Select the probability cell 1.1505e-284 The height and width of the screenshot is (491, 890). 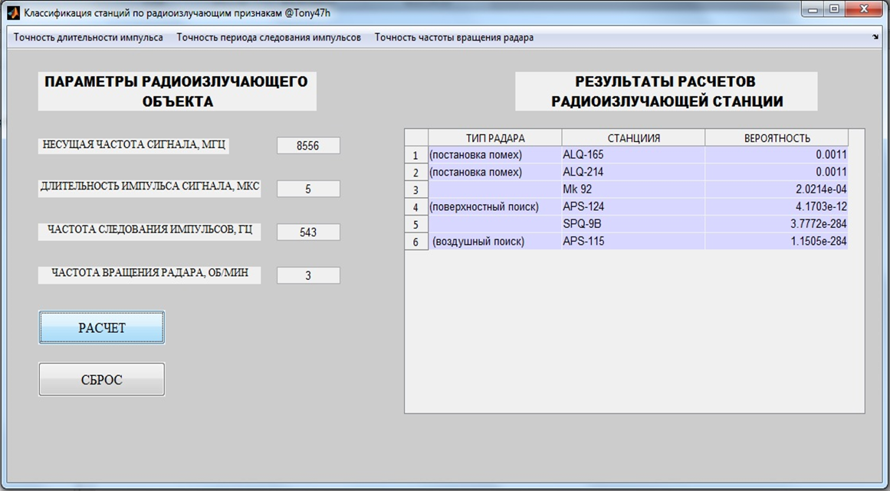click(777, 241)
